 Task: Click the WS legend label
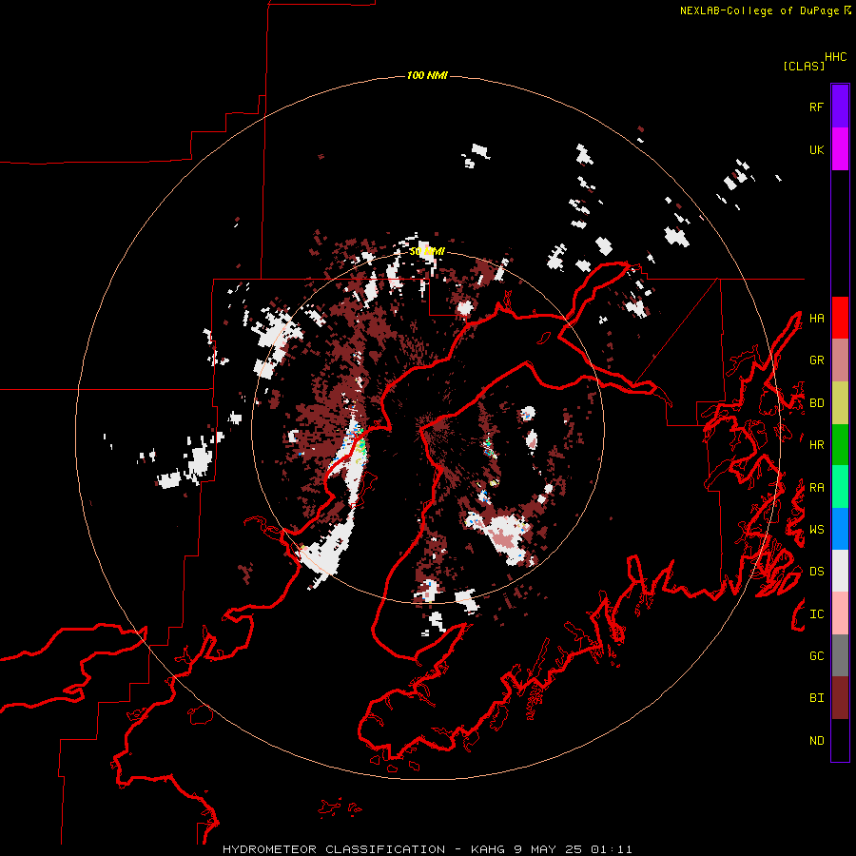816,529
